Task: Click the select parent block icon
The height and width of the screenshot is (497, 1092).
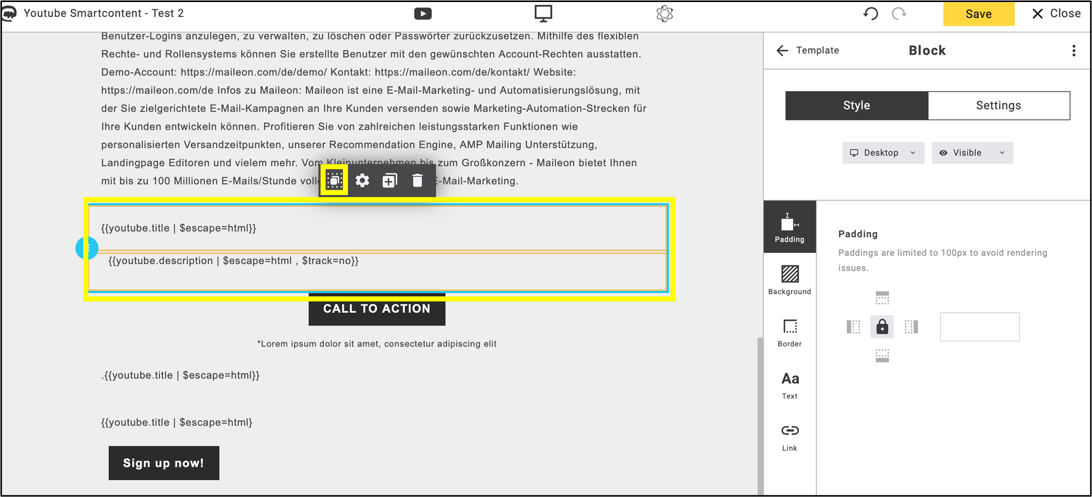Action: (334, 180)
